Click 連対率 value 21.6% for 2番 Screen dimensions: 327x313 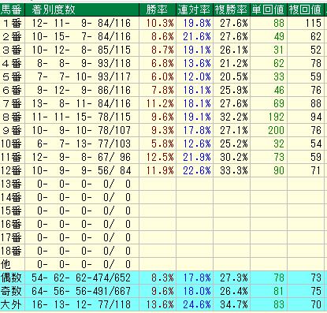pos(197,37)
